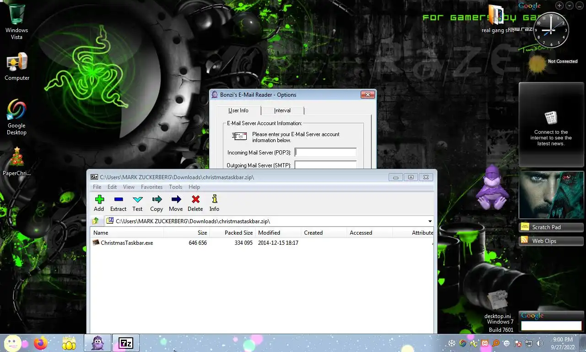Click the Extract minus icon in 7-Zip
The width and height of the screenshot is (586, 352).
click(x=118, y=203)
